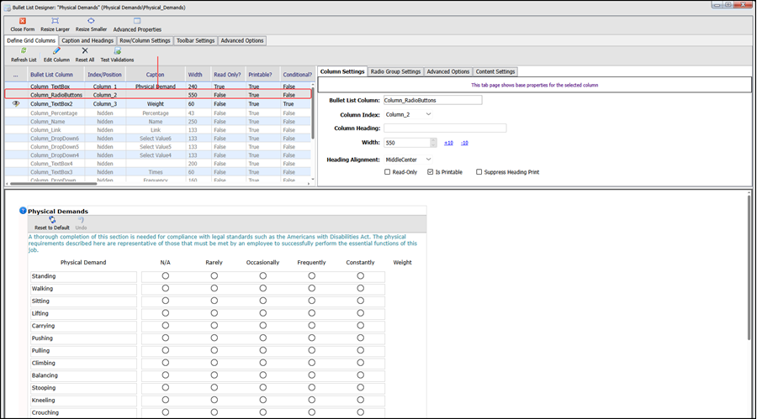The image size is (757, 419).
Task: Open the Column Index dropdown
Action: click(x=409, y=114)
